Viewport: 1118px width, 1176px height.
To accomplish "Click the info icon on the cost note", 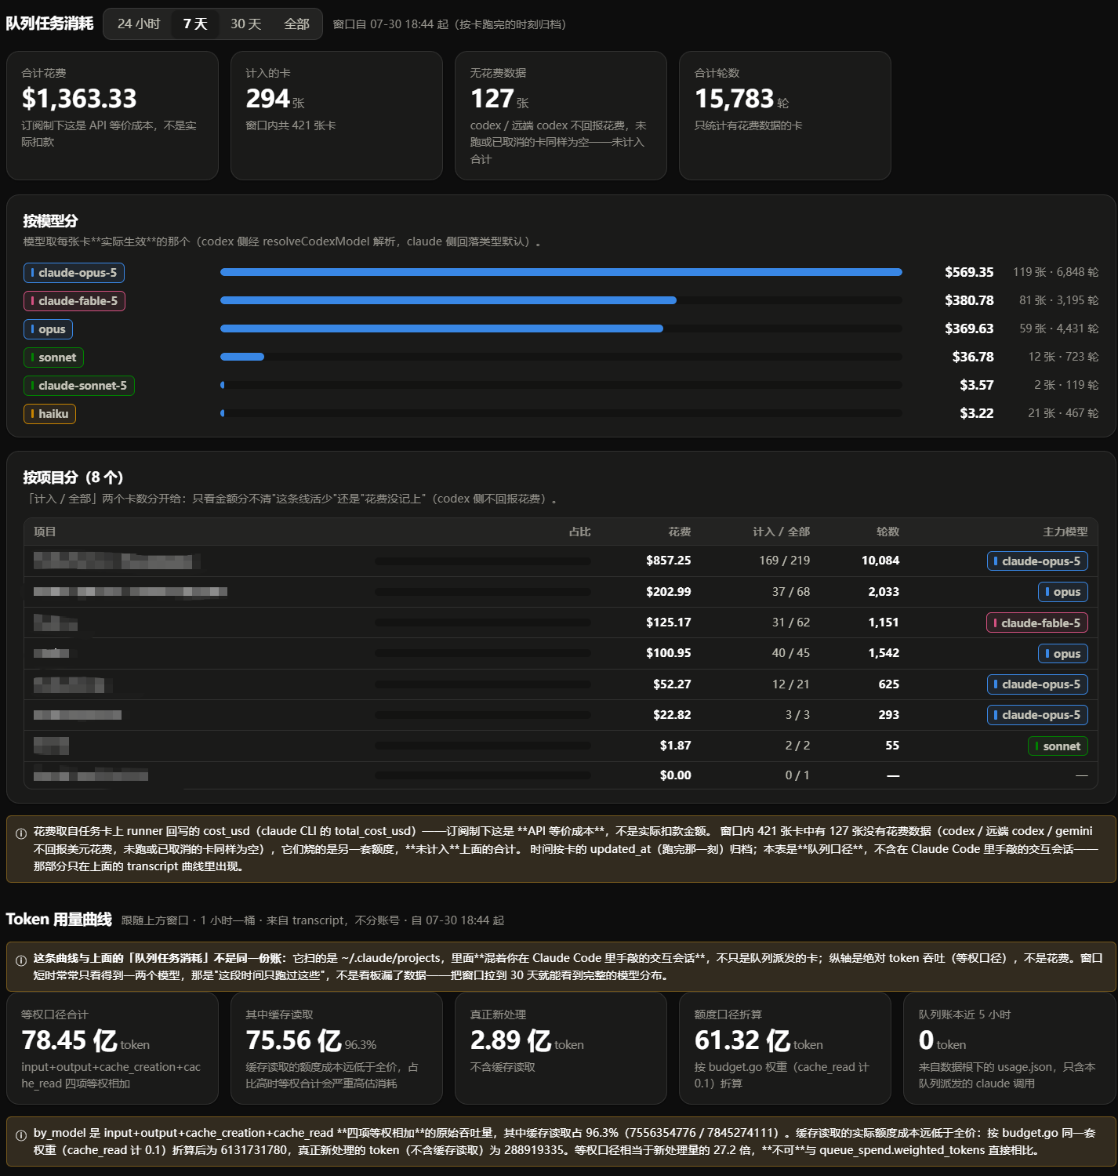I will click(21, 833).
